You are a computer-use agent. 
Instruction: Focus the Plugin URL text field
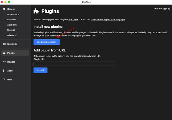click(75, 64)
